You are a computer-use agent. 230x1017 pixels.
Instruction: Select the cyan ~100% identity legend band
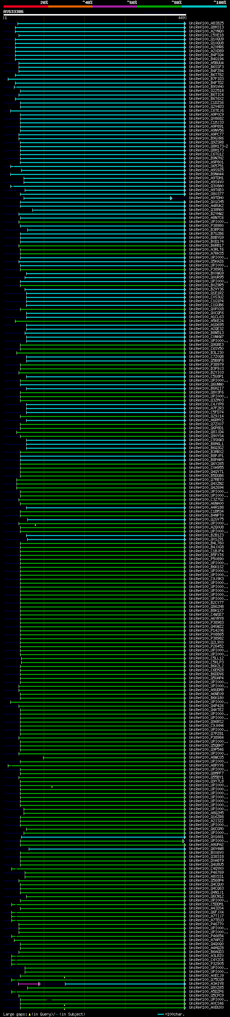[204, 6]
